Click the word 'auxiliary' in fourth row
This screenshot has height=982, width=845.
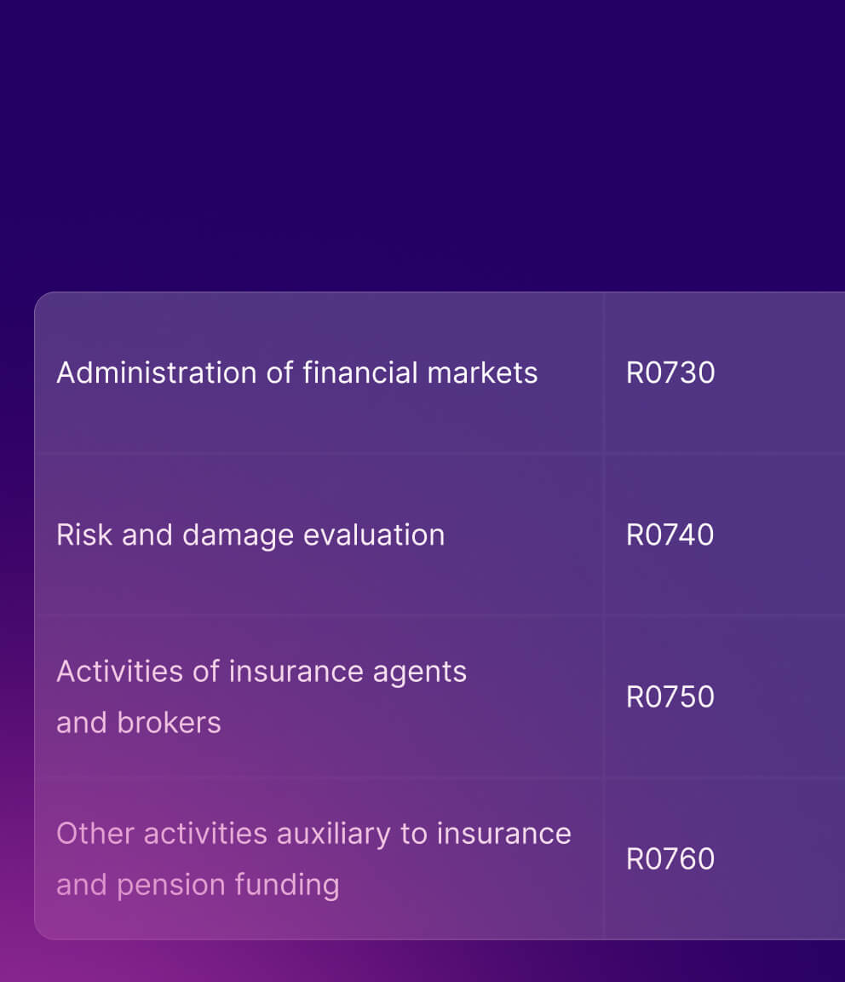tap(334, 835)
